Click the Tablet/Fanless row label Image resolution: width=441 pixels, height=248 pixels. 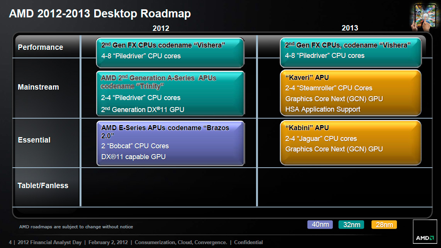(43, 185)
